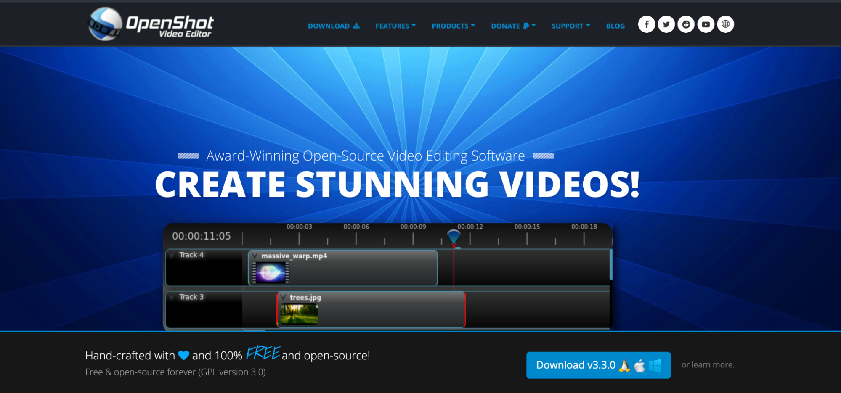Click 'Free & open-source forever (GPL version 3.0)' text
This screenshot has height=393, width=841.
click(x=175, y=372)
